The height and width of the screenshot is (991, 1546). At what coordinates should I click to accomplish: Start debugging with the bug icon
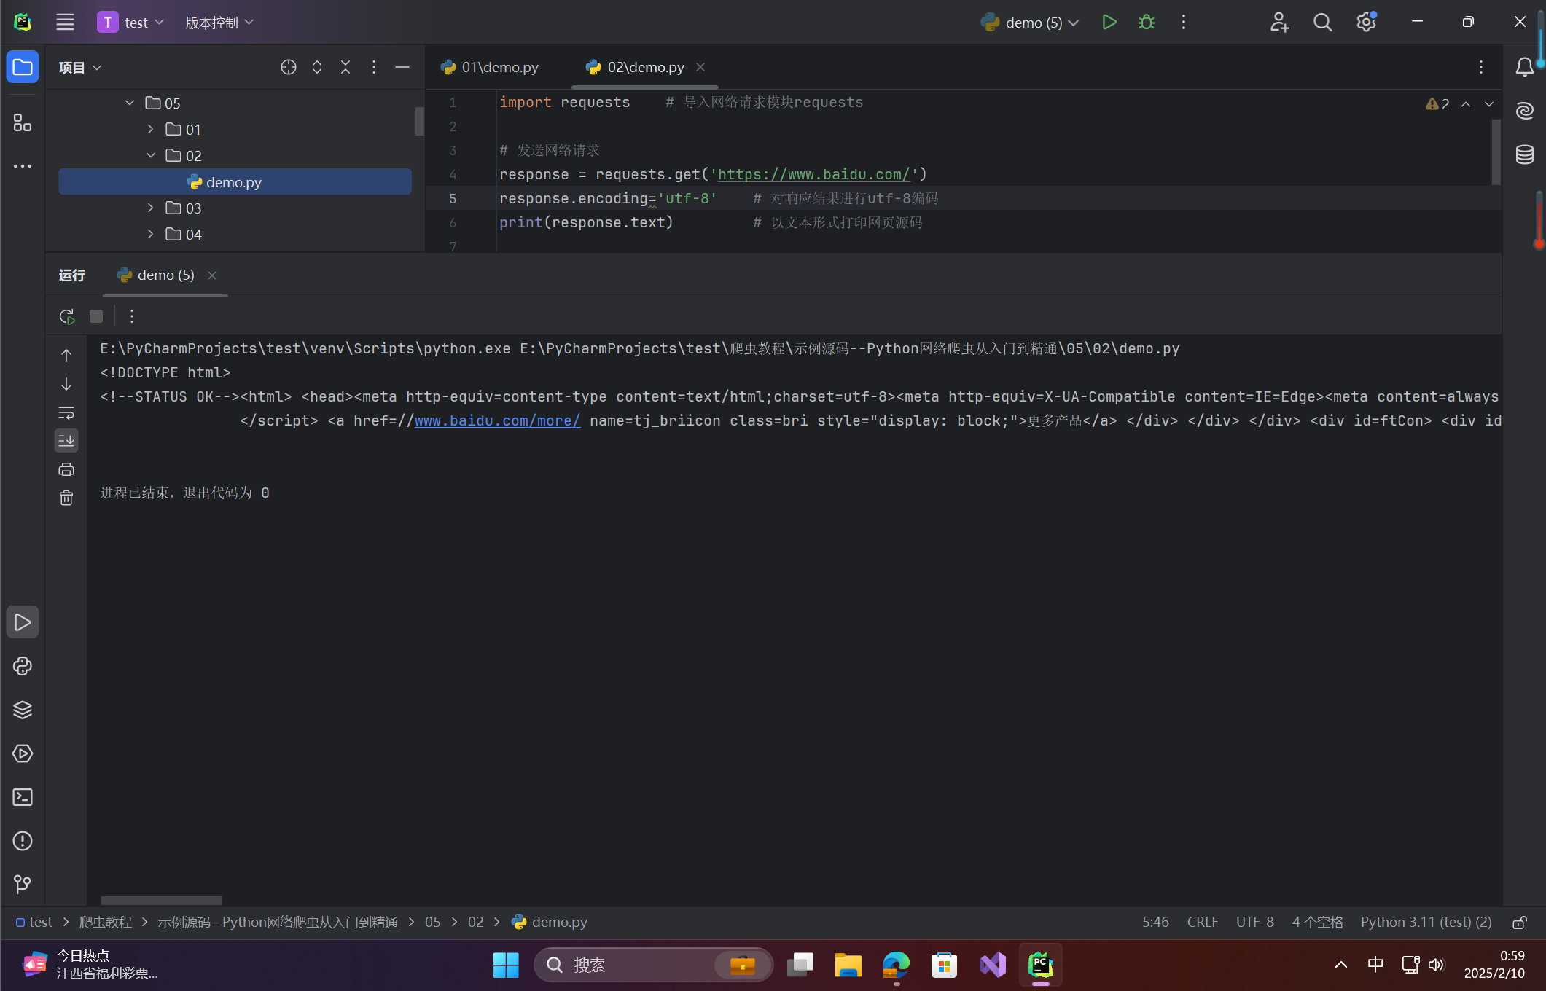point(1146,23)
